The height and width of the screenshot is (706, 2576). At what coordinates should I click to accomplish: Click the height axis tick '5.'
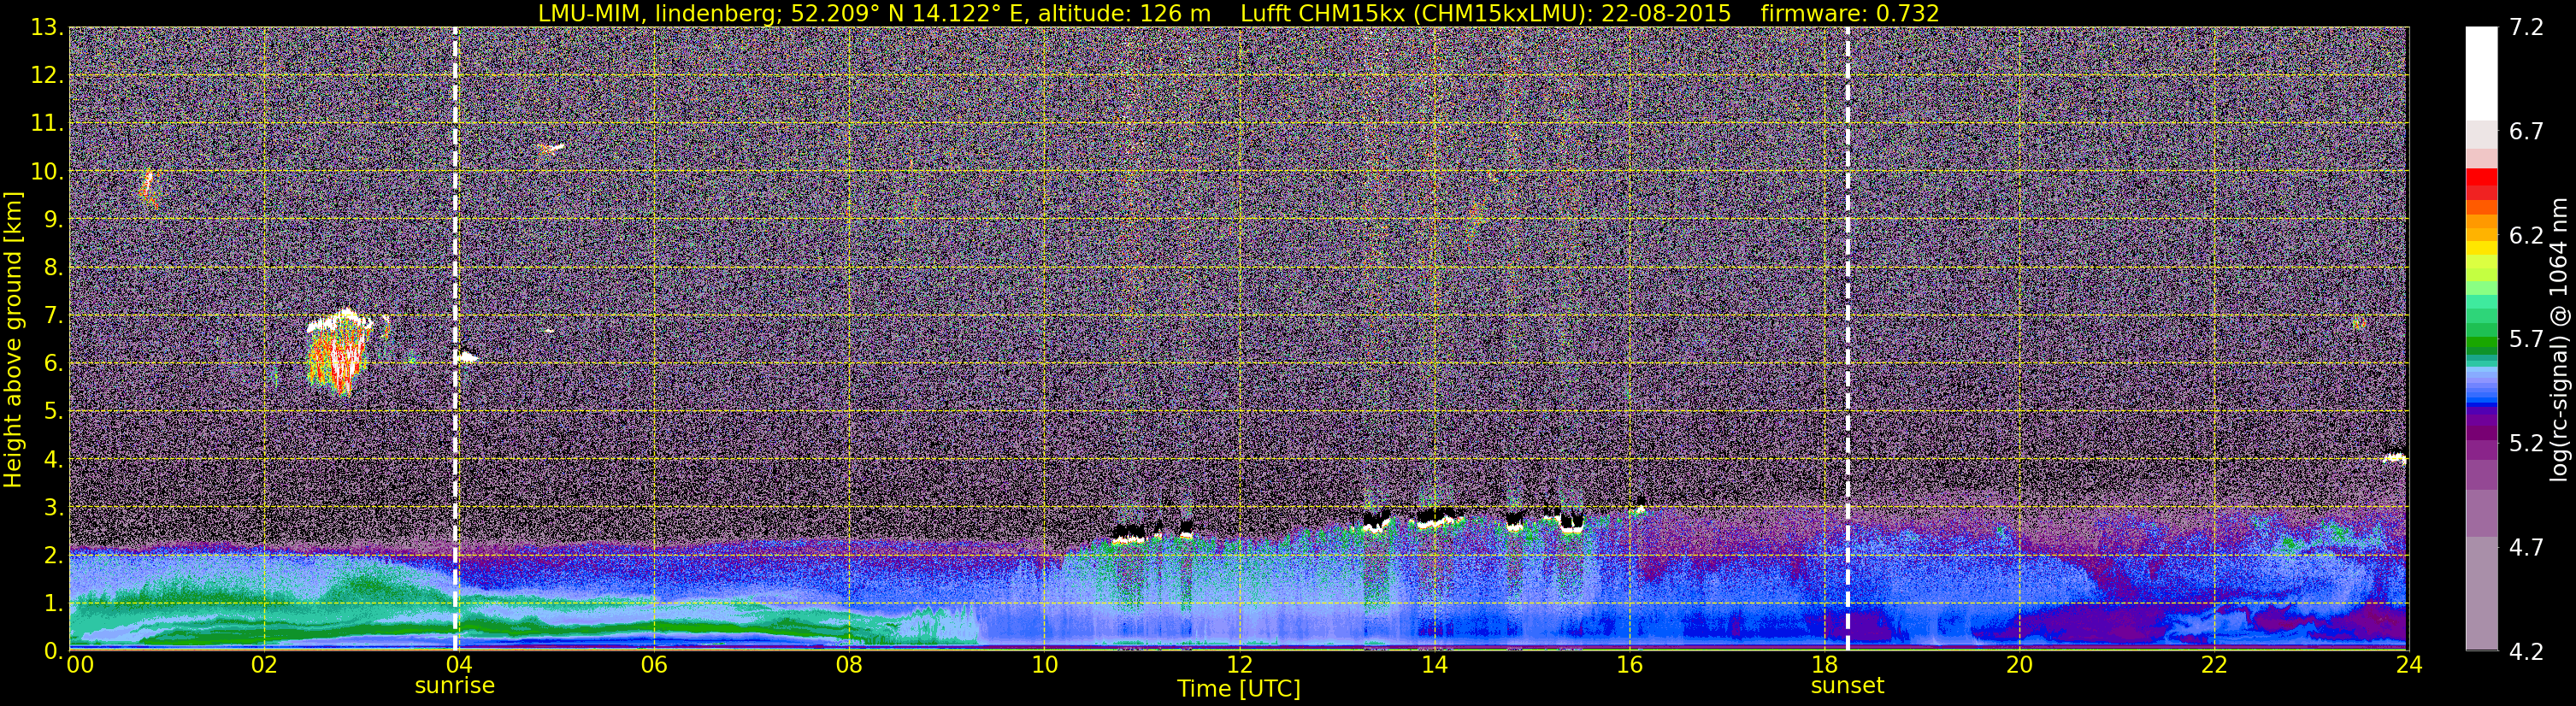coord(54,411)
